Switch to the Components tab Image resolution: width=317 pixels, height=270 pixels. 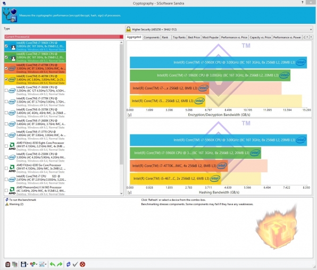tap(152, 37)
